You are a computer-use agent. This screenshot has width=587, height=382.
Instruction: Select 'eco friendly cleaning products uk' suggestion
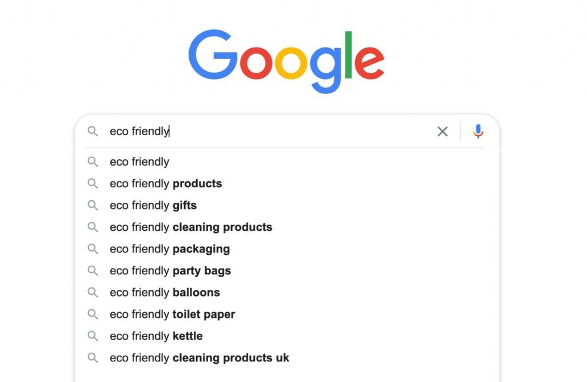point(199,358)
